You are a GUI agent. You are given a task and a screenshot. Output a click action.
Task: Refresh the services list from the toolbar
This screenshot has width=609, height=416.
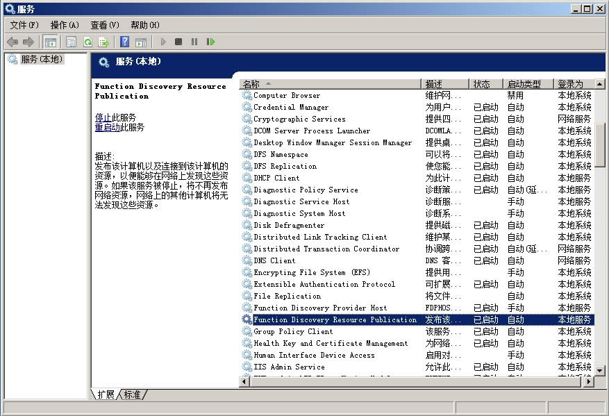coord(87,42)
